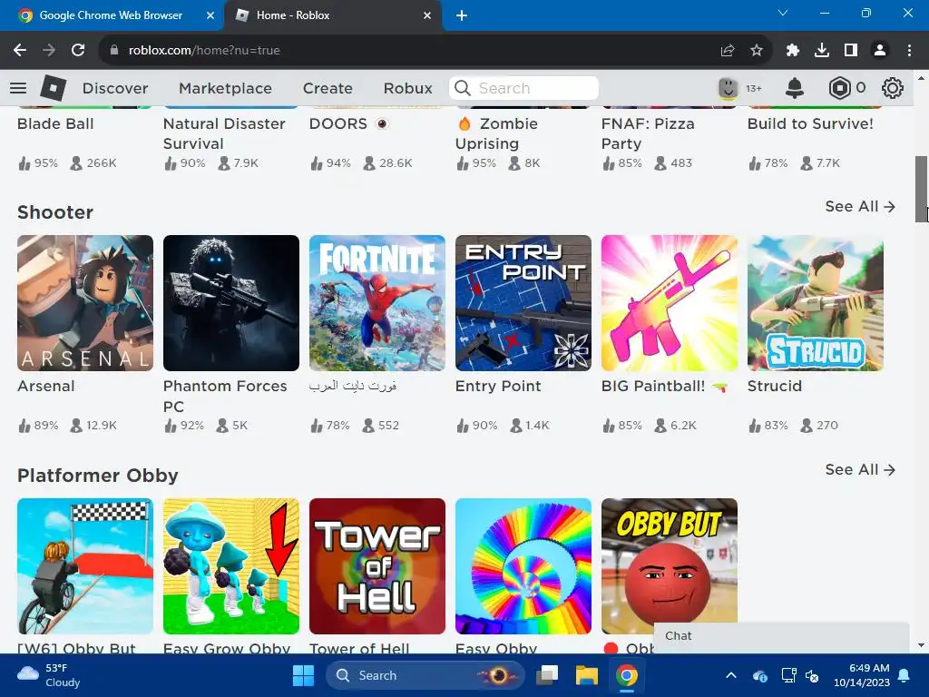Click the Chrome forward arrow
Screen dimensions: 929x697
(49, 51)
